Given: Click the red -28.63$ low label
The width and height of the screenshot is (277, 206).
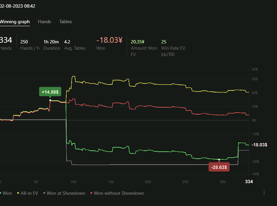Looking at the screenshot, I should [x=219, y=167].
